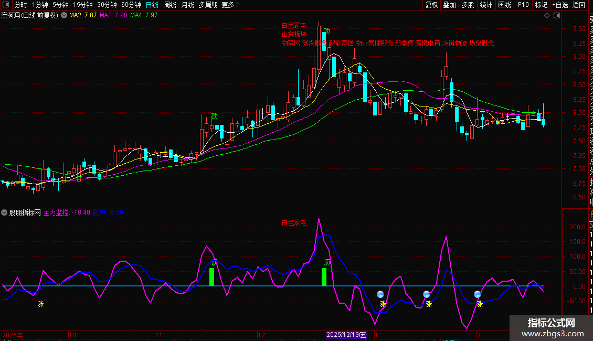The width and height of the screenshot is (593, 341).
Task: Click the yellow 涨 marker at far left
Action: click(40, 304)
